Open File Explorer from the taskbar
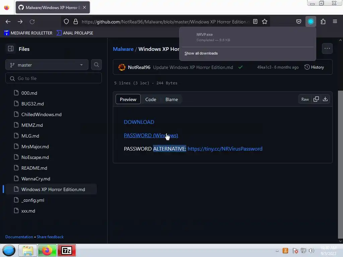The image size is (343, 257). pos(28,250)
